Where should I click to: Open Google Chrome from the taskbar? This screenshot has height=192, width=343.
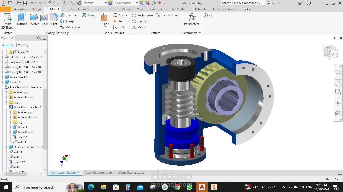click(177, 187)
